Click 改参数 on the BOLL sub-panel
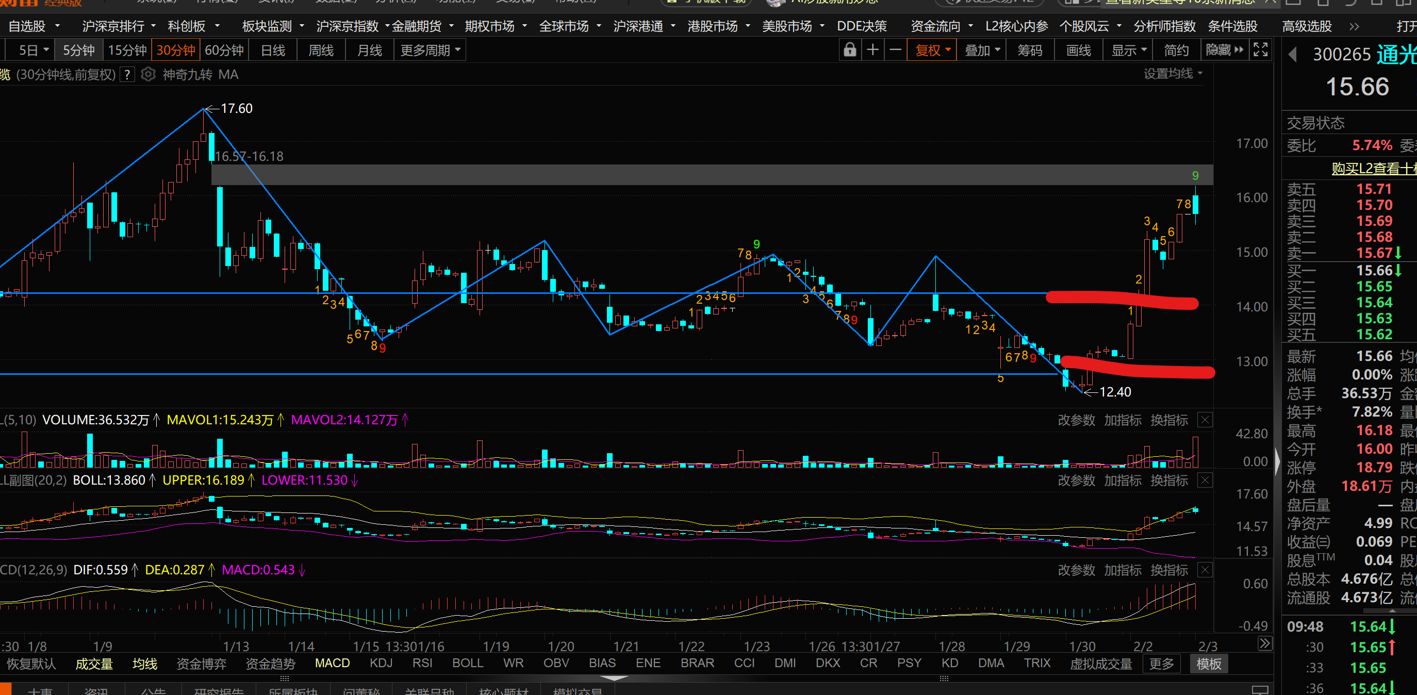 pos(1076,480)
